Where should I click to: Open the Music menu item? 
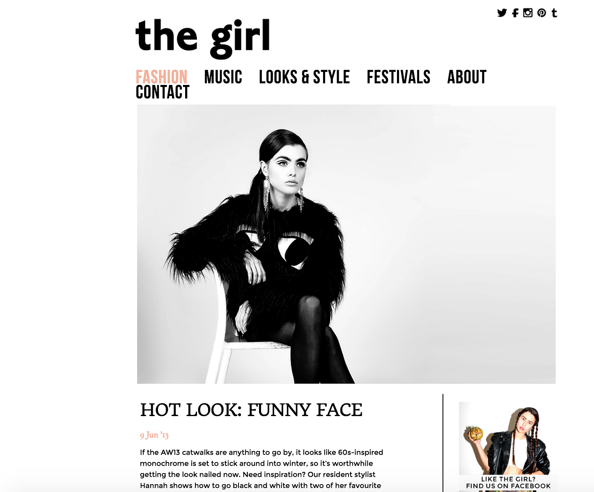point(223,77)
